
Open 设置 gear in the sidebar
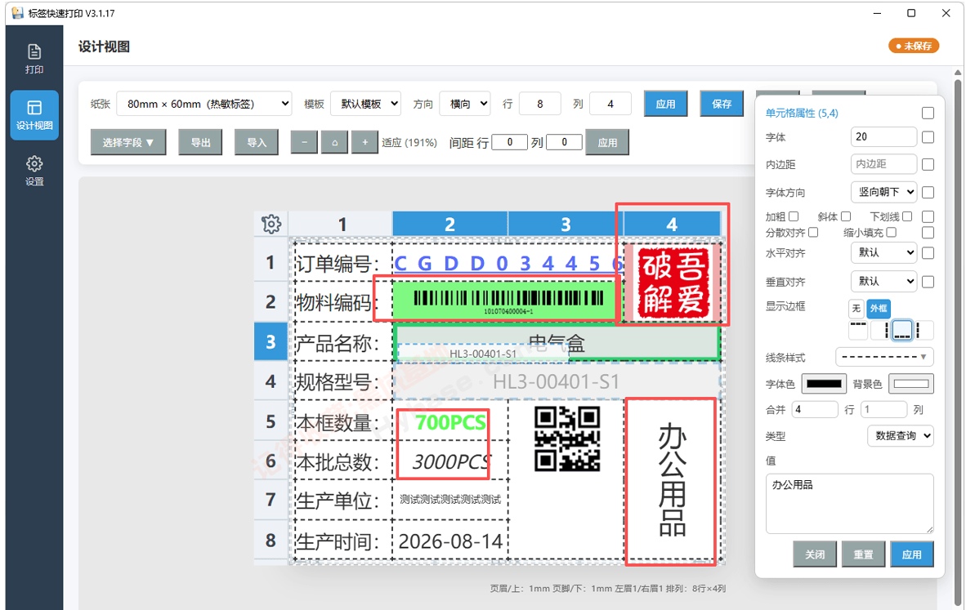34,171
